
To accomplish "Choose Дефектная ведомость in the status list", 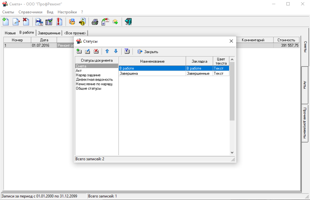I will pyautogui.click(x=94, y=79).
